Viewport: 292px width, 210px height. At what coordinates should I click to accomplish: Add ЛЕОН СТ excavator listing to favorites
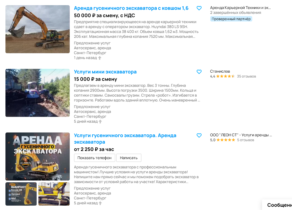[x=199, y=135]
